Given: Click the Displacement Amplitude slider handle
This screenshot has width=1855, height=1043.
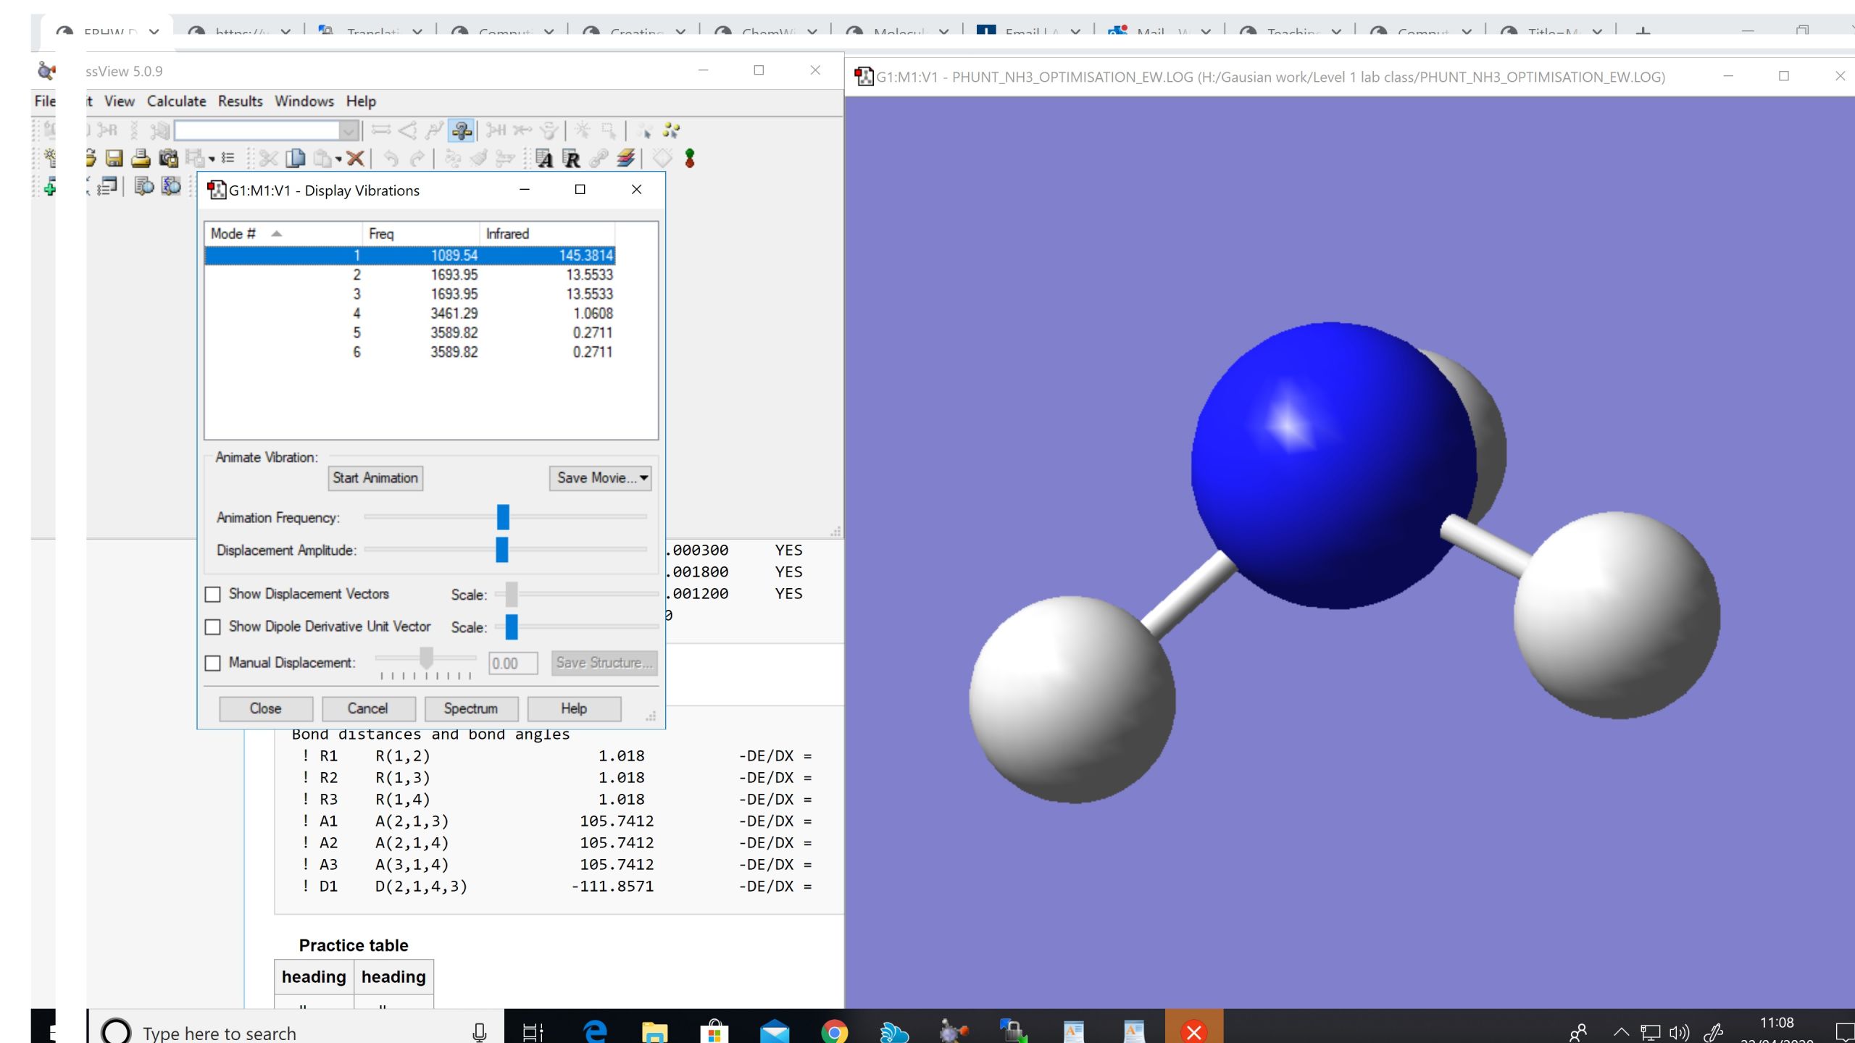Looking at the screenshot, I should pyautogui.click(x=501, y=550).
